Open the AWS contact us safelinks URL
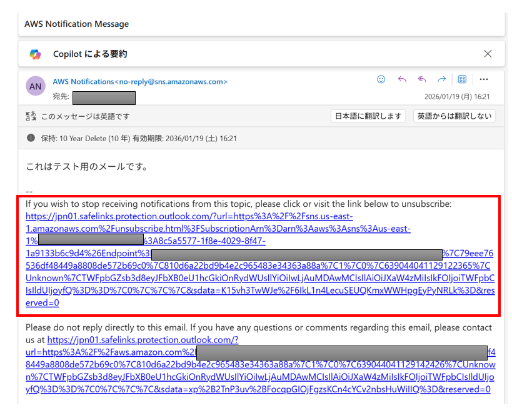Image resolution: width=512 pixels, height=413 pixels. click(x=143, y=341)
